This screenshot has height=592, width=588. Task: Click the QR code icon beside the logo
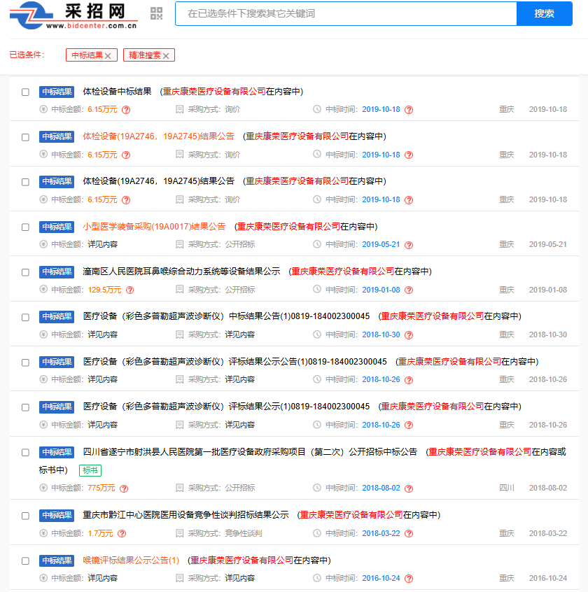tap(157, 13)
